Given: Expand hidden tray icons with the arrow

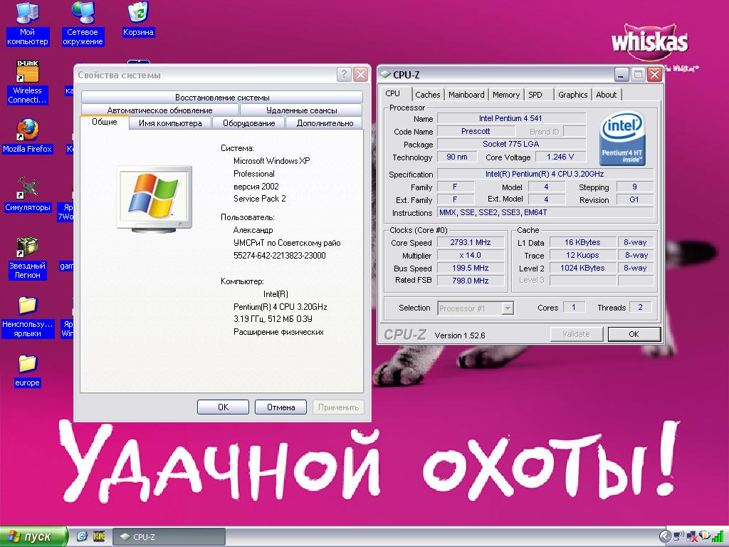Looking at the screenshot, I should click(x=665, y=537).
